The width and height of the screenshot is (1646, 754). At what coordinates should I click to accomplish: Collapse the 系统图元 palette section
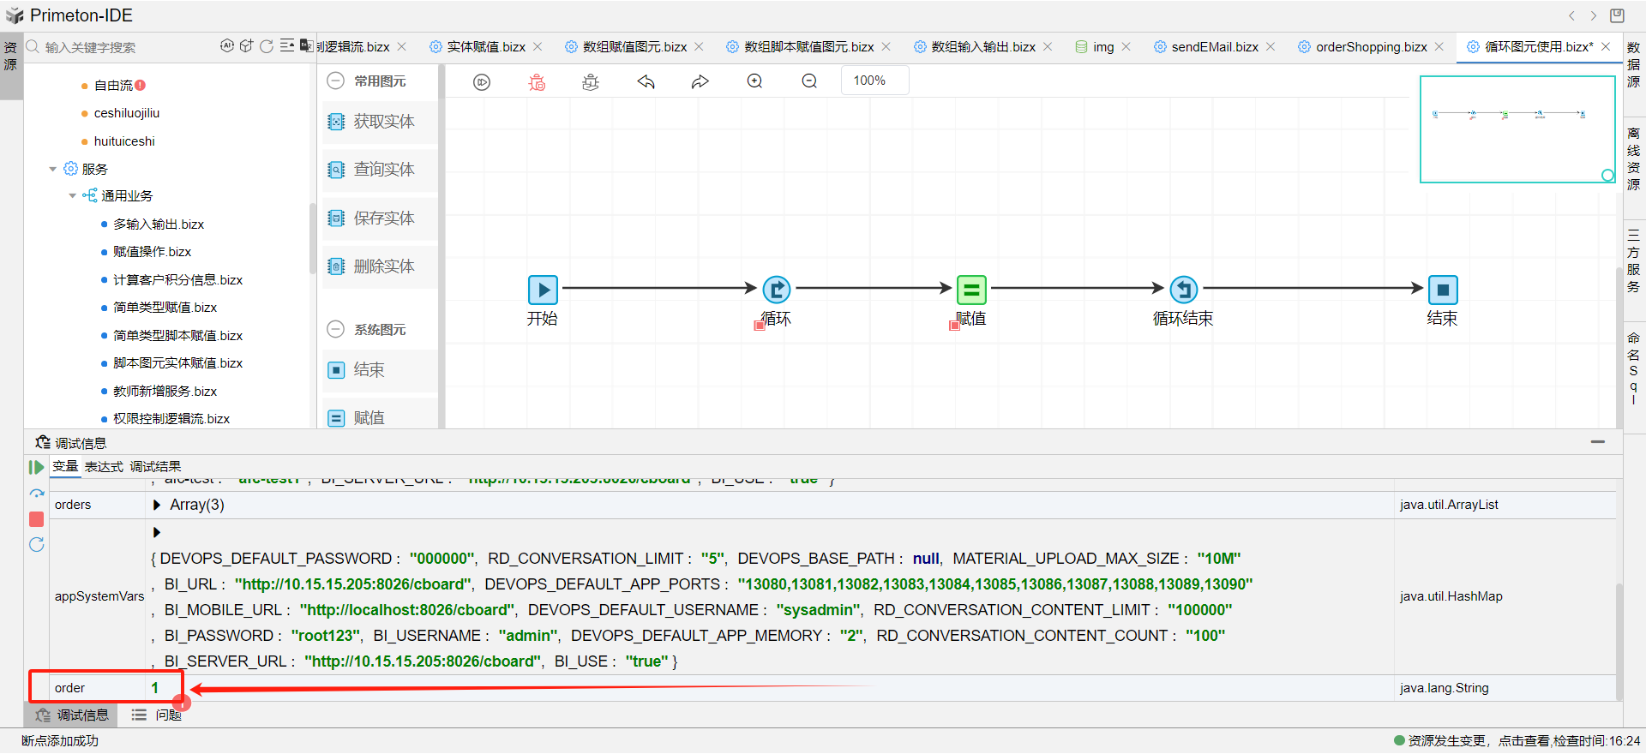pyautogui.click(x=336, y=329)
